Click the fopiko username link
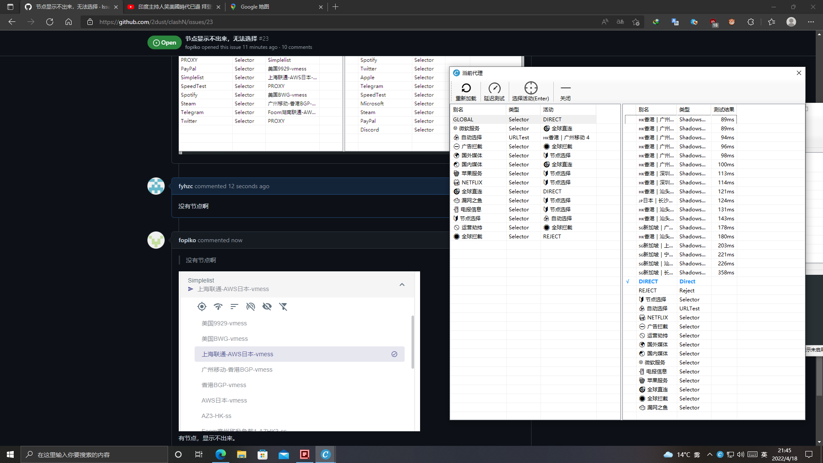823x463 pixels. pyautogui.click(x=187, y=240)
